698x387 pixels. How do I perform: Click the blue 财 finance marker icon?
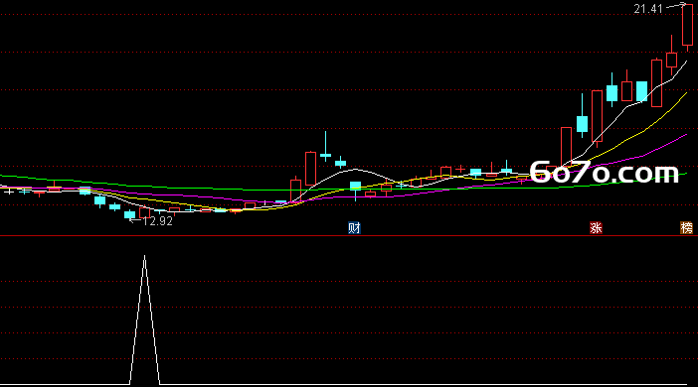[x=354, y=228]
